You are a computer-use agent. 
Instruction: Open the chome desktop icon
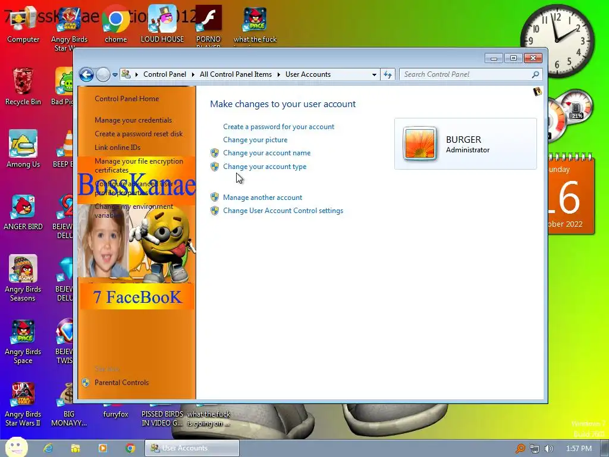tap(116, 24)
